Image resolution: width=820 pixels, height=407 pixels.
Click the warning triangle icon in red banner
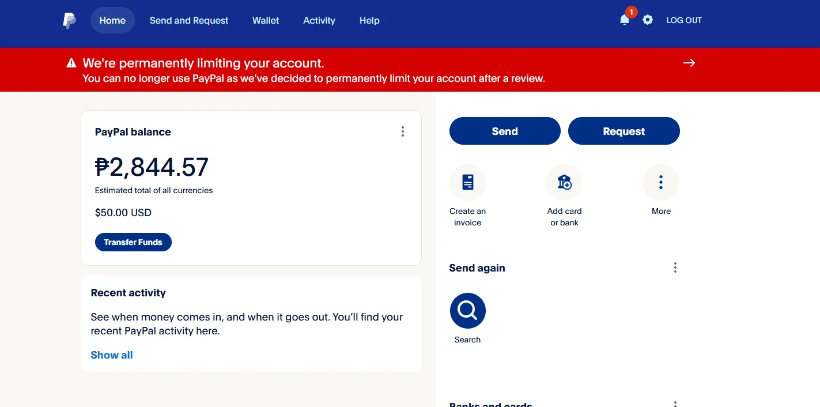pos(71,63)
